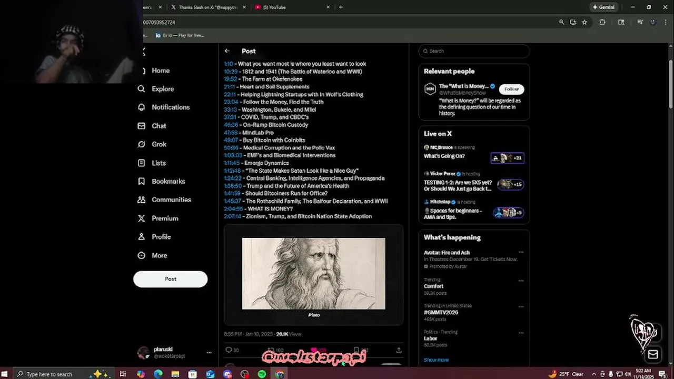Open the More menu in sidebar
Image resolution: width=674 pixels, height=379 pixels.
pyautogui.click(x=153, y=255)
